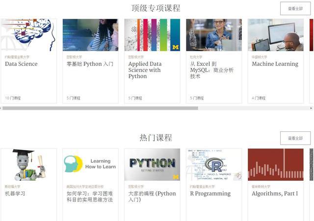
Task: Open Algorithms, Part I course title
Action: [275, 194]
